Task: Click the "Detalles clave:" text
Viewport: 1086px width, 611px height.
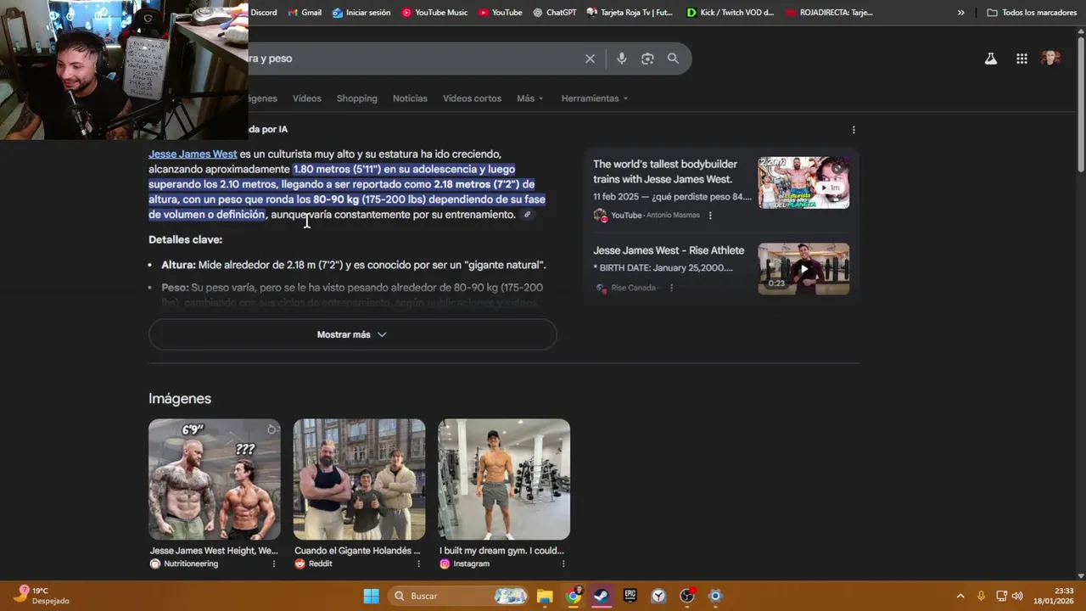Action: (x=185, y=240)
